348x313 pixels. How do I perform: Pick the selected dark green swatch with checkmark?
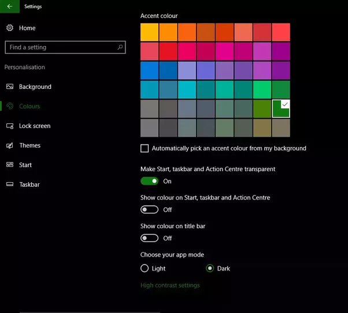coord(281,109)
